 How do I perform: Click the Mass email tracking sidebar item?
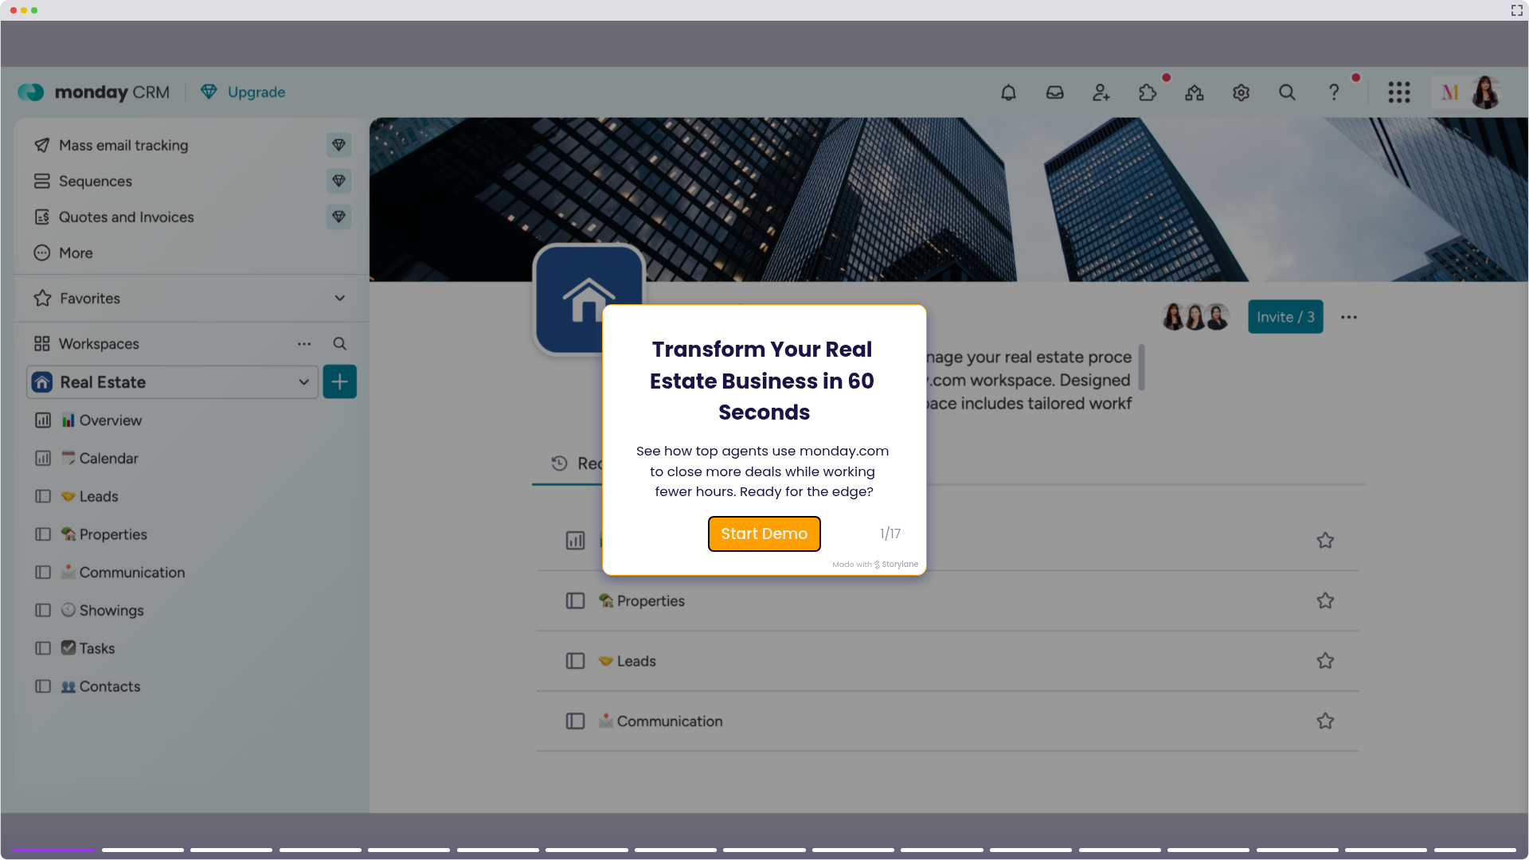pos(123,145)
